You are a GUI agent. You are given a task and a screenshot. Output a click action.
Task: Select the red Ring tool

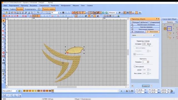click(x=4, y=56)
